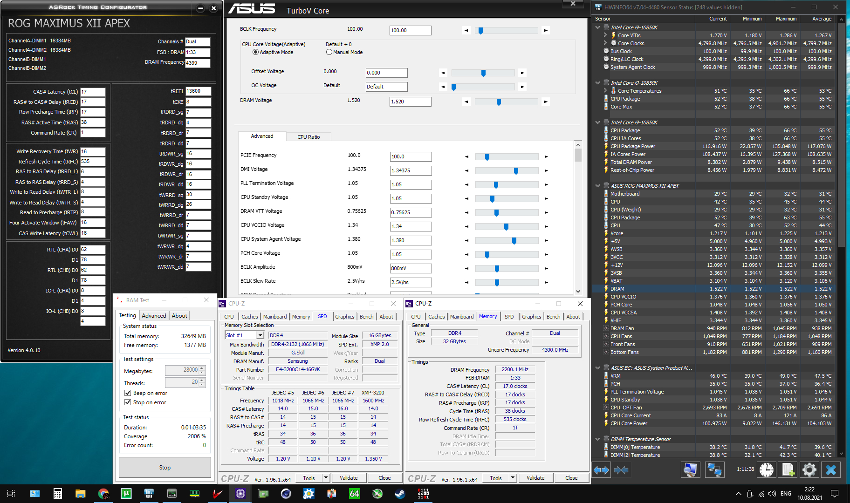Click HWiNFO collapse columns arrows icon
Screen dimensions: 850x503
tap(621, 470)
